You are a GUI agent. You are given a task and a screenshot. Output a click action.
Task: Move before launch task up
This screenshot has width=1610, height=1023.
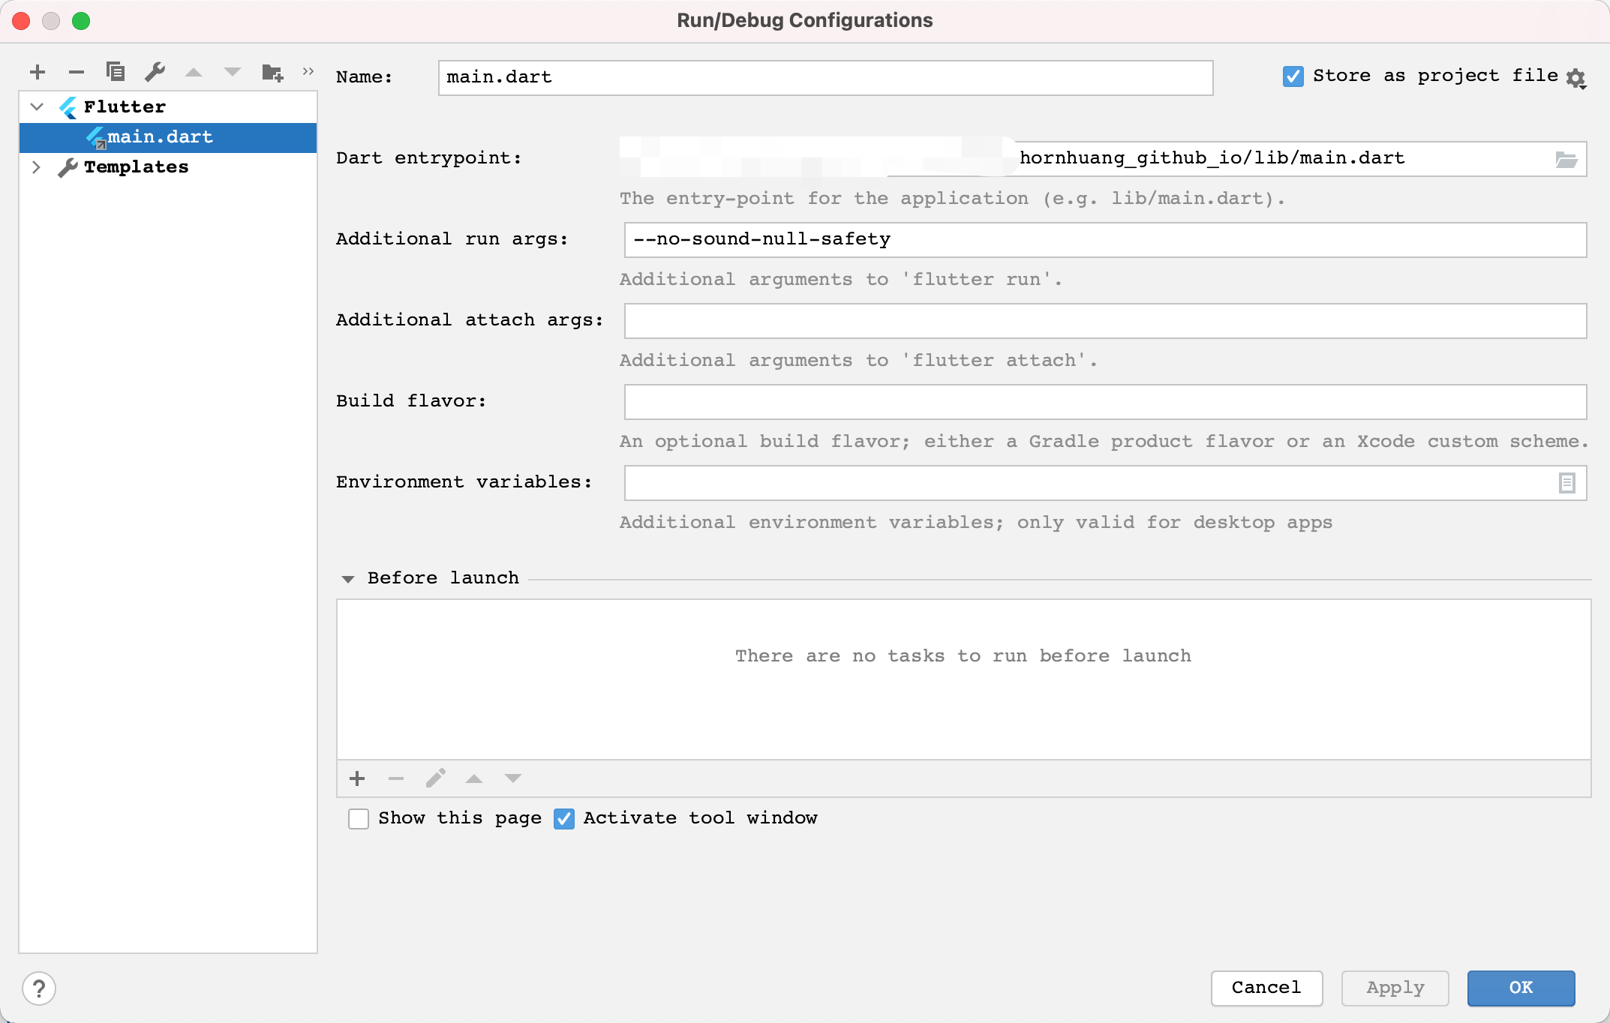[x=474, y=778]
